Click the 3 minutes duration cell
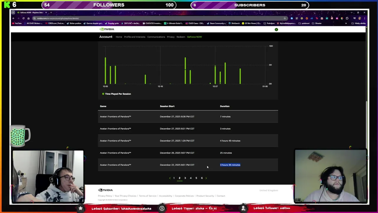 pos(225,129)
